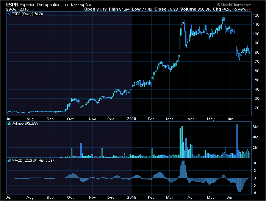This screenshot has height=201, width=266.
Task: Click the Apr label under the MACD panel
Action: tap(191, 198)
